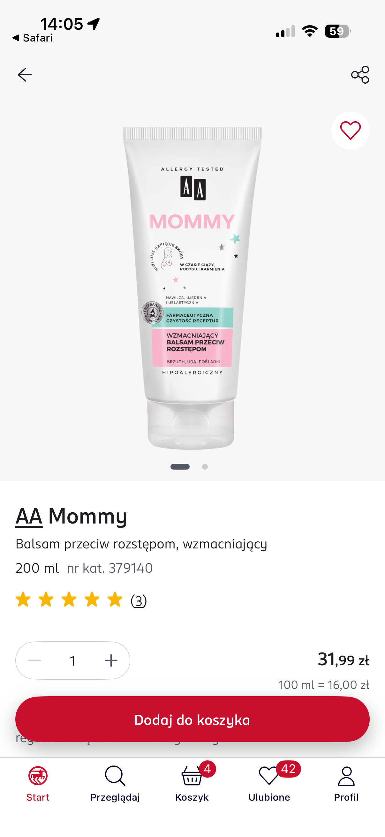Screen dimensions: 385x837
Task: Increase quantity with plus button
Action: click(x=111, y=660)
